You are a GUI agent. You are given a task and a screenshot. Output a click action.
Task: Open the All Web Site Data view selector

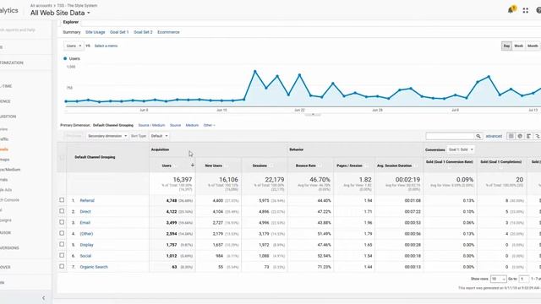(60, 13)
